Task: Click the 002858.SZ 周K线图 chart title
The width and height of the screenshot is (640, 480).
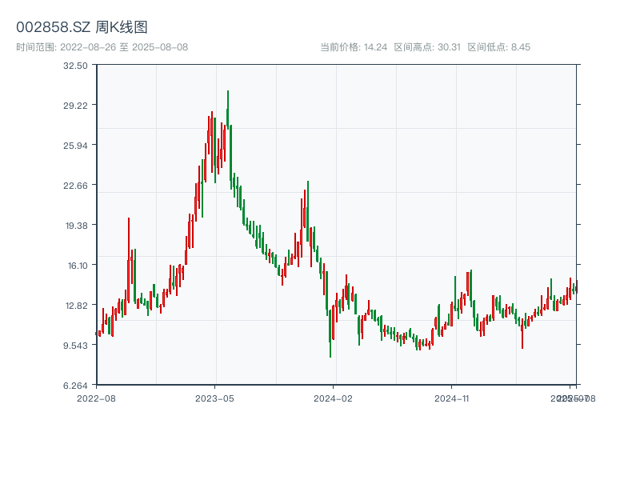Action: [x=82, y=27]
